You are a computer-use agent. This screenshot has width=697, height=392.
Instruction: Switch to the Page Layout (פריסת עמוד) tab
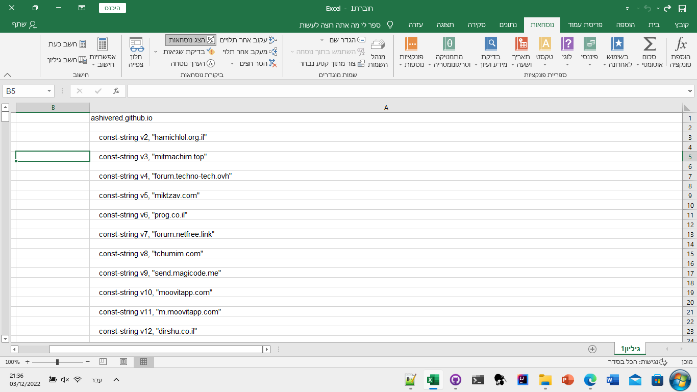point(585,24)
